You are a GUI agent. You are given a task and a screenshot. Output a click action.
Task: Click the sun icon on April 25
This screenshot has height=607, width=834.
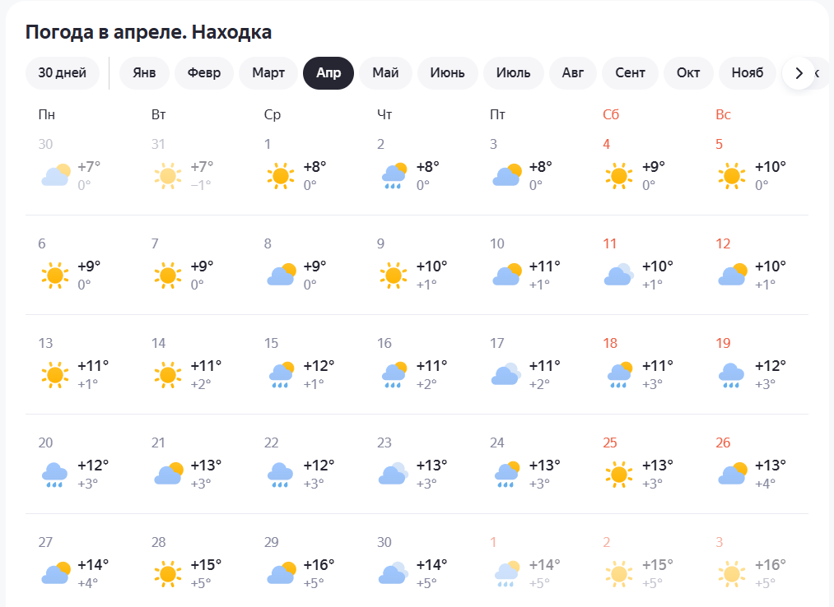pos(618,474)
